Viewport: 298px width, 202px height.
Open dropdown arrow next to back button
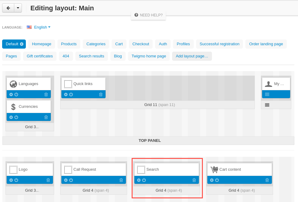(18, 8)
